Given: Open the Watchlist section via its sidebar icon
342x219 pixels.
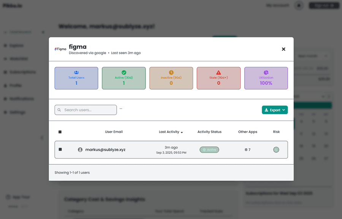Looking at the screenshot, I should [5, 59].
